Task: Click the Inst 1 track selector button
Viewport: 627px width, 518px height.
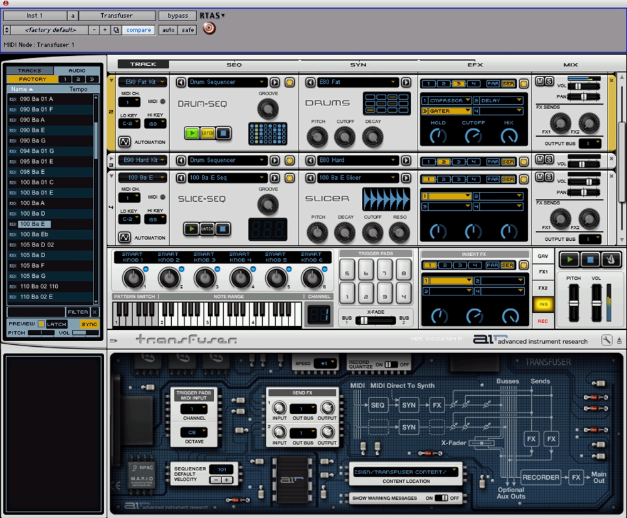Action: [x=34, y=16]
